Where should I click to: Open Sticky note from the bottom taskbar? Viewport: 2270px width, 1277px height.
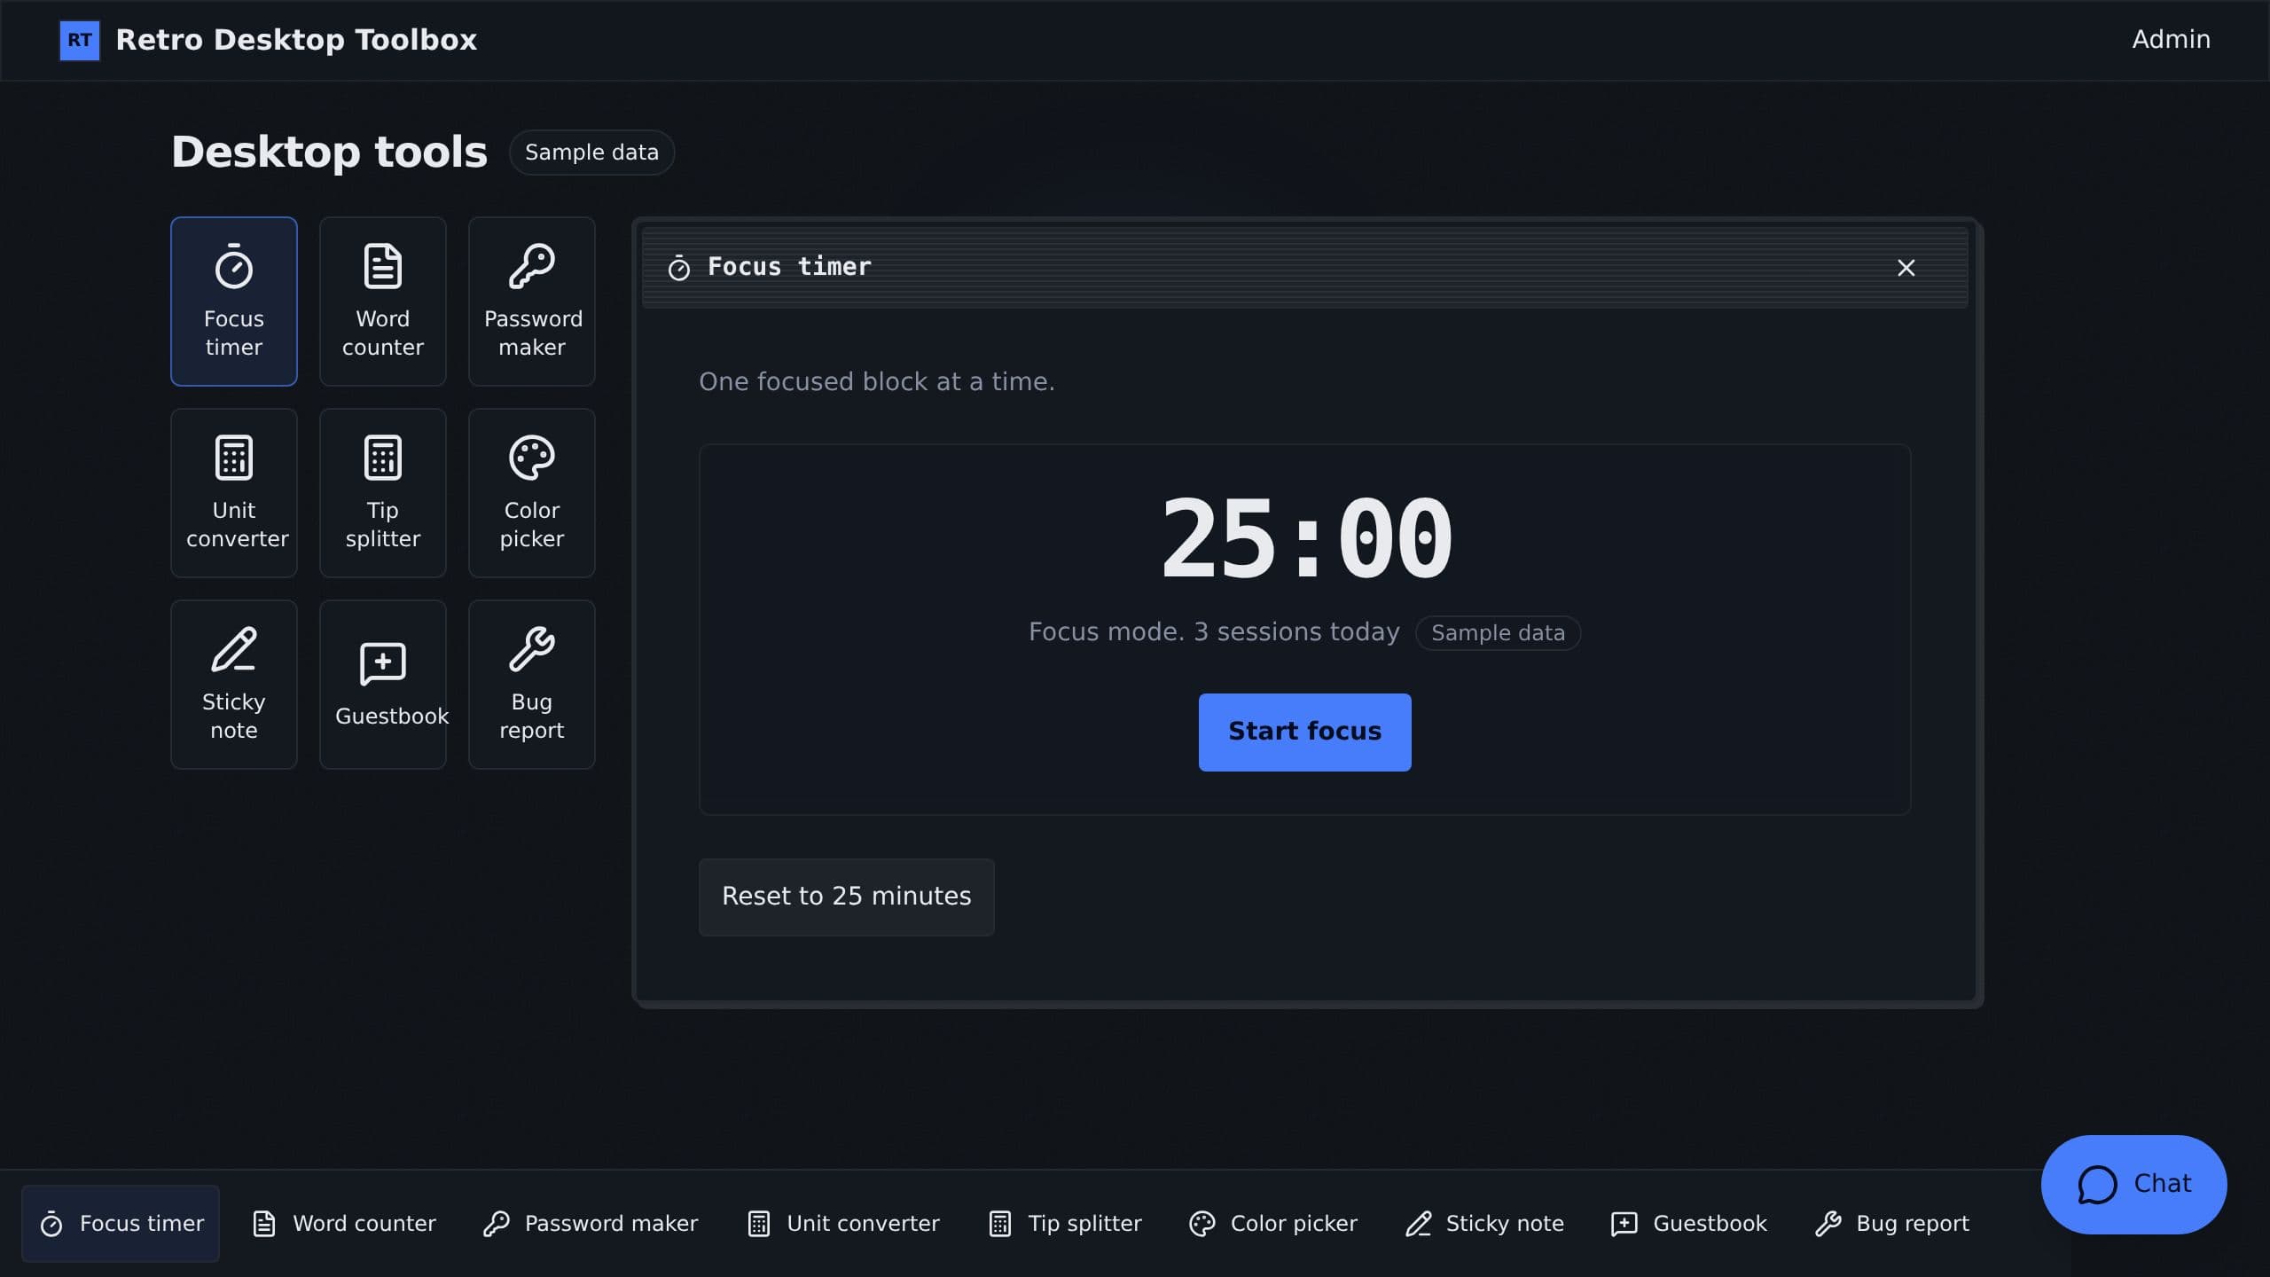click(1484, 1224)
